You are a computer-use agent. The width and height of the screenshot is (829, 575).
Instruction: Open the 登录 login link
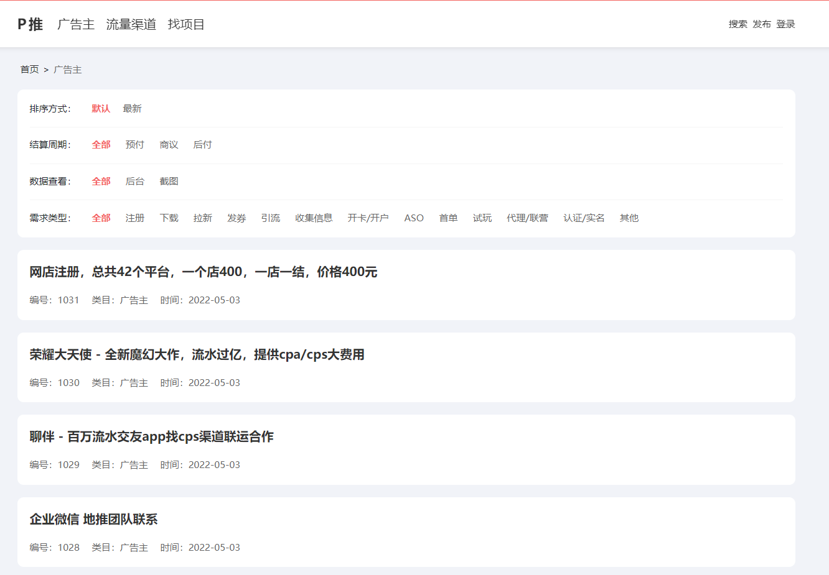pyautogui.click(x=785, y=24)
